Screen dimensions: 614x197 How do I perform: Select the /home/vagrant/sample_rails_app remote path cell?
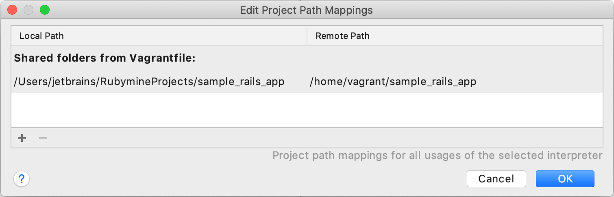click(393, 82)
